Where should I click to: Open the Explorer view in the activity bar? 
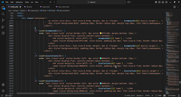point(3,8)
